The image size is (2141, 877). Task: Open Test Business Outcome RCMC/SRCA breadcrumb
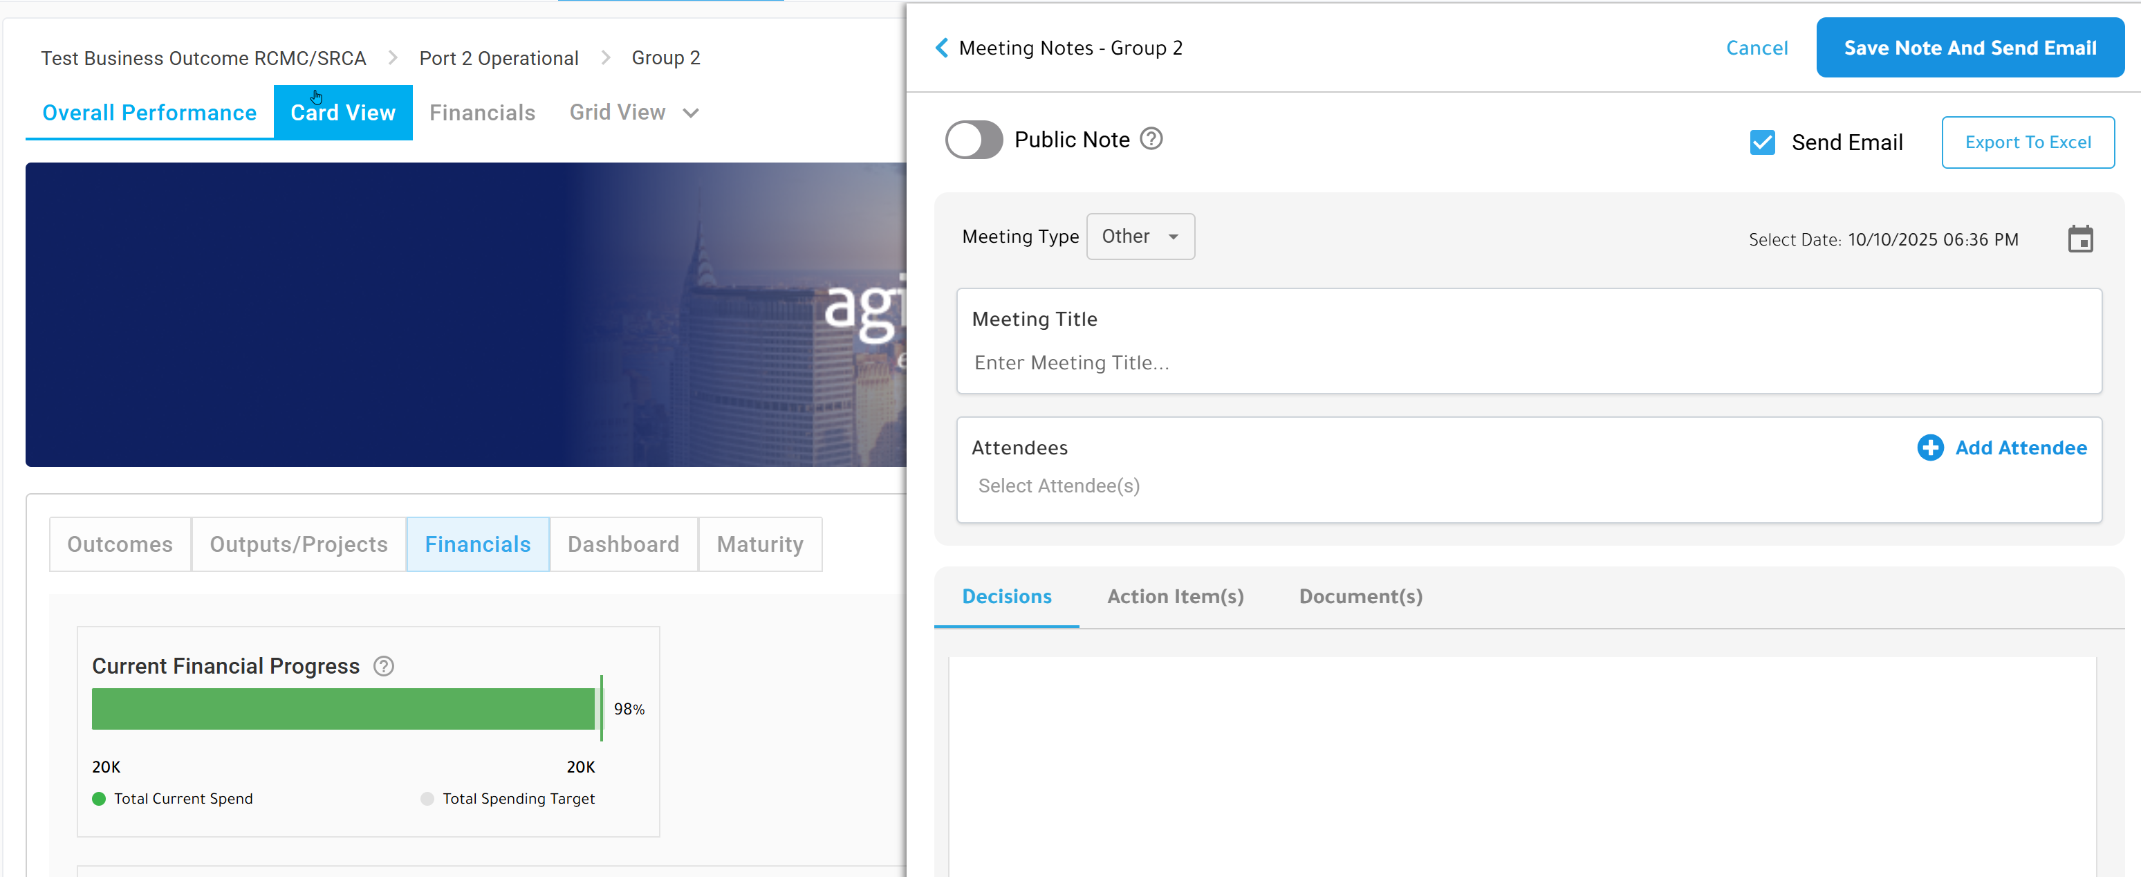pos(203,58)
